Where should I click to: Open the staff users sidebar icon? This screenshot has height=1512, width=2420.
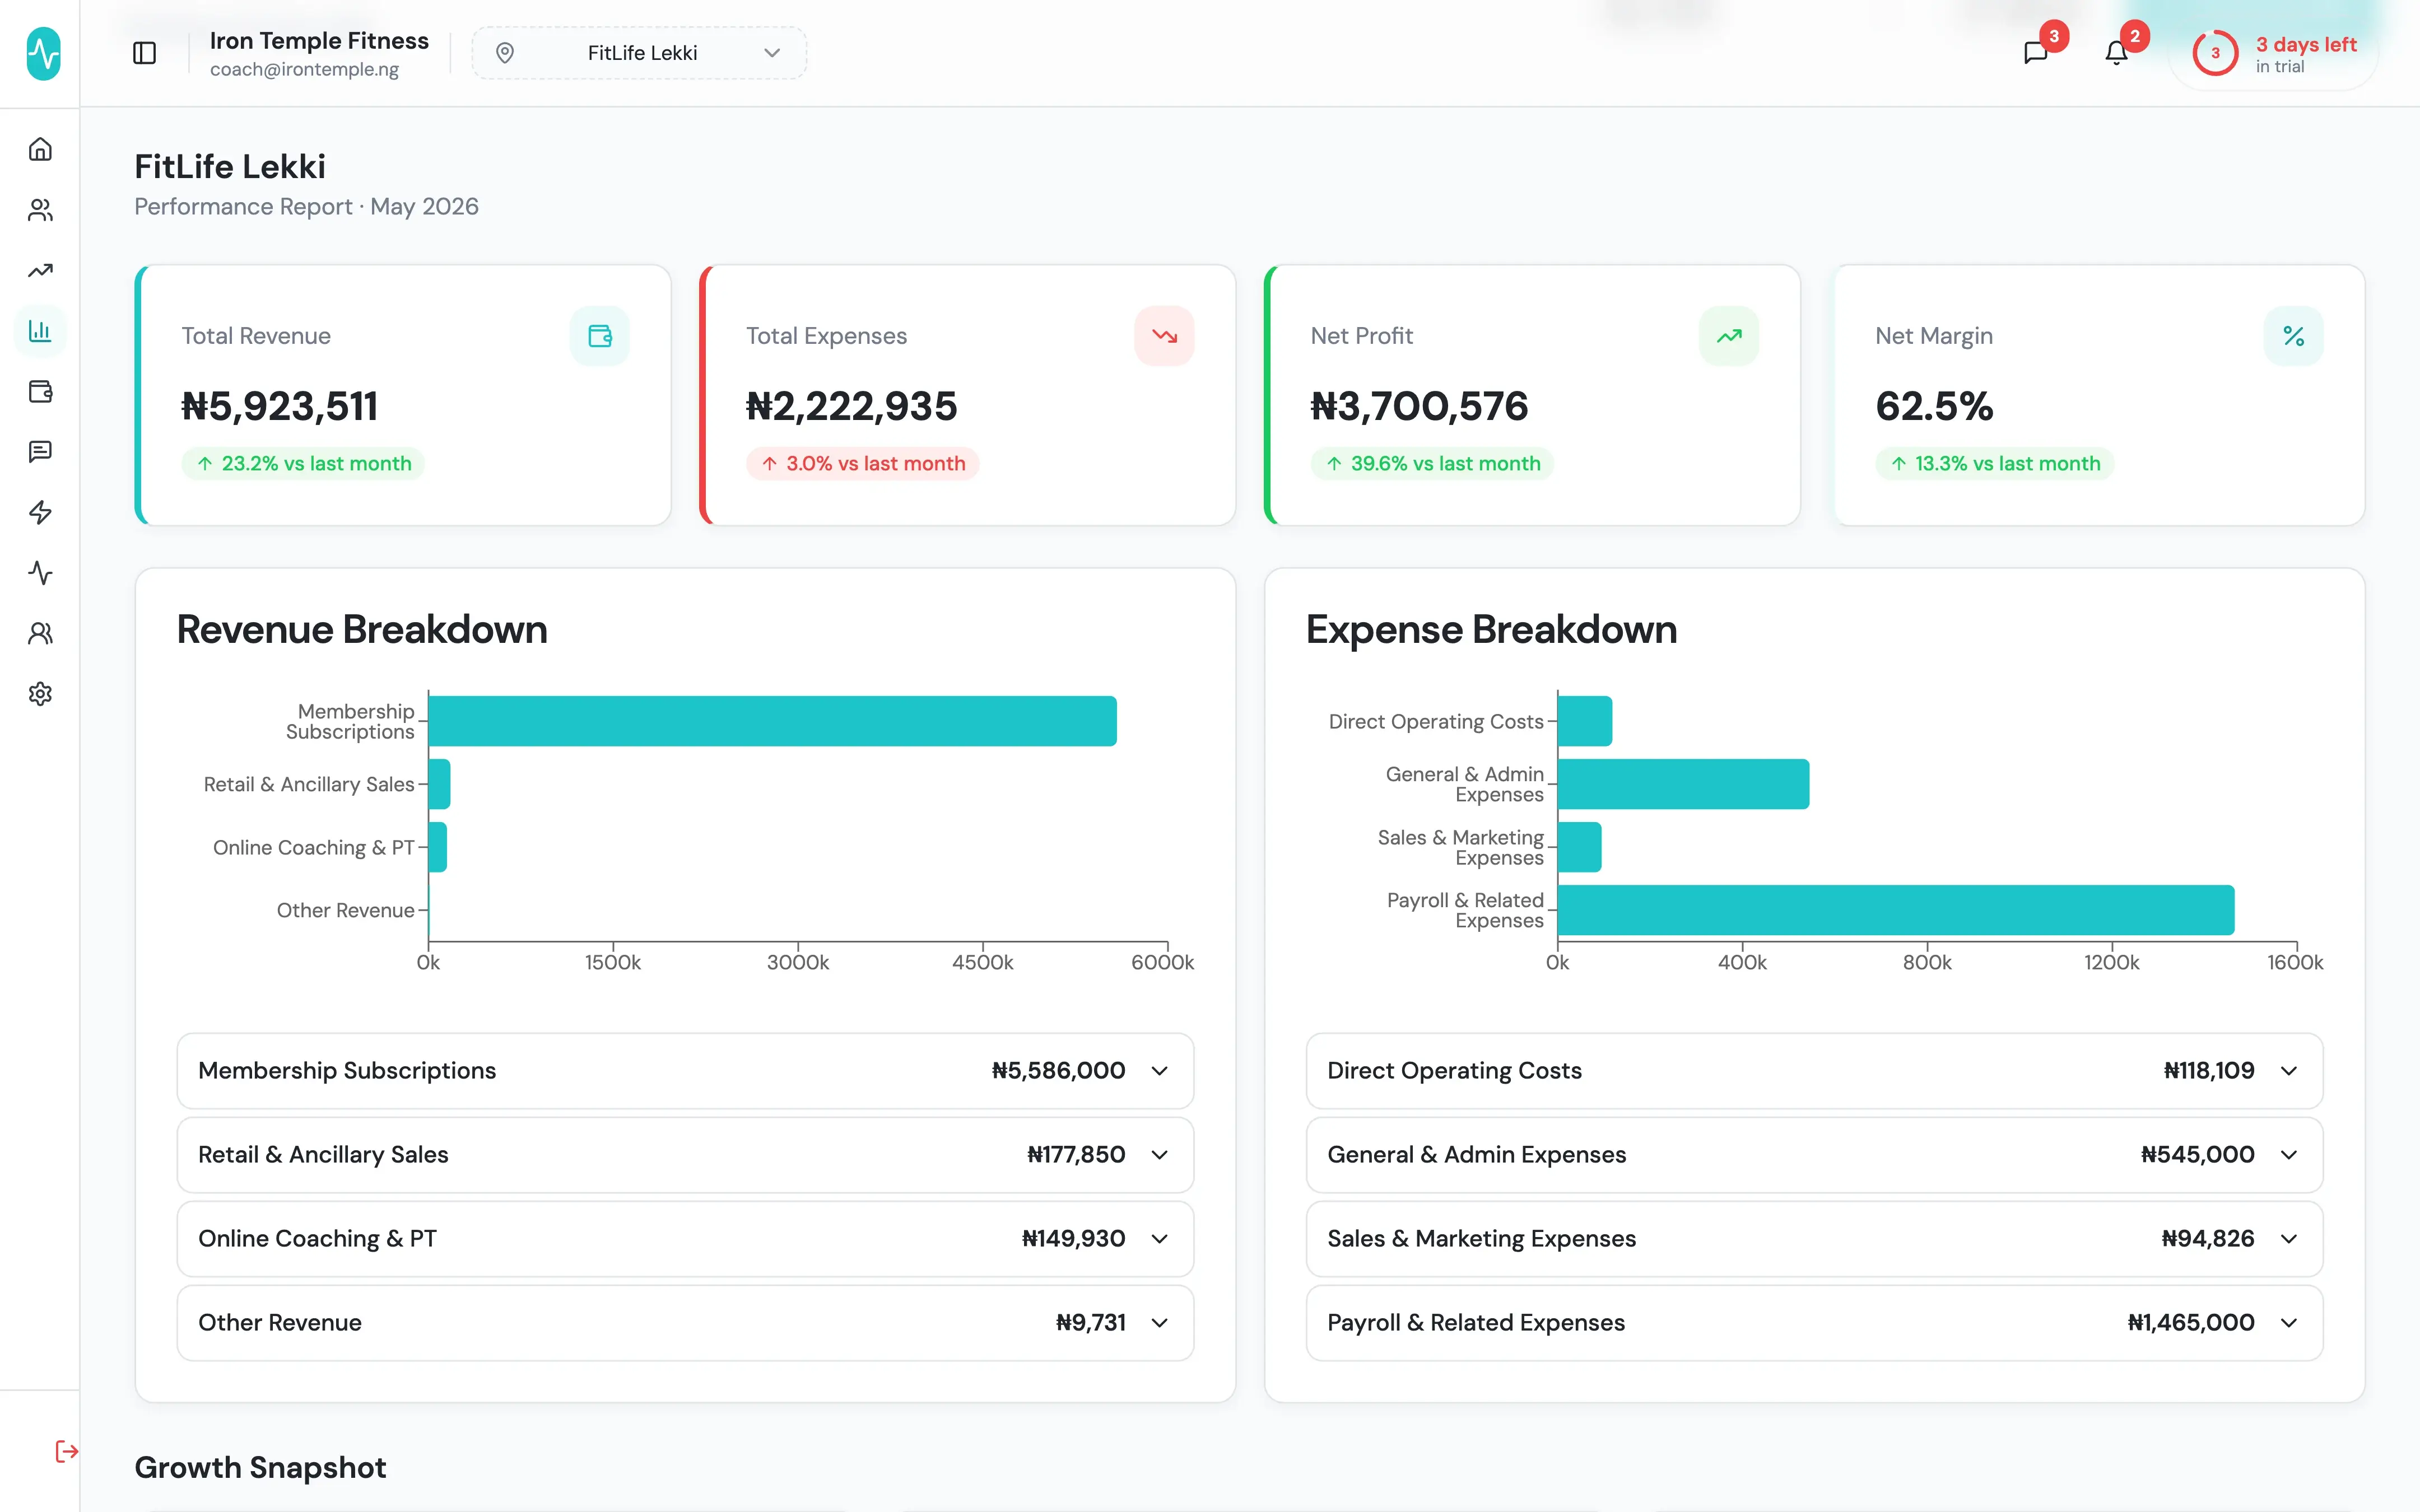[40, 634]
